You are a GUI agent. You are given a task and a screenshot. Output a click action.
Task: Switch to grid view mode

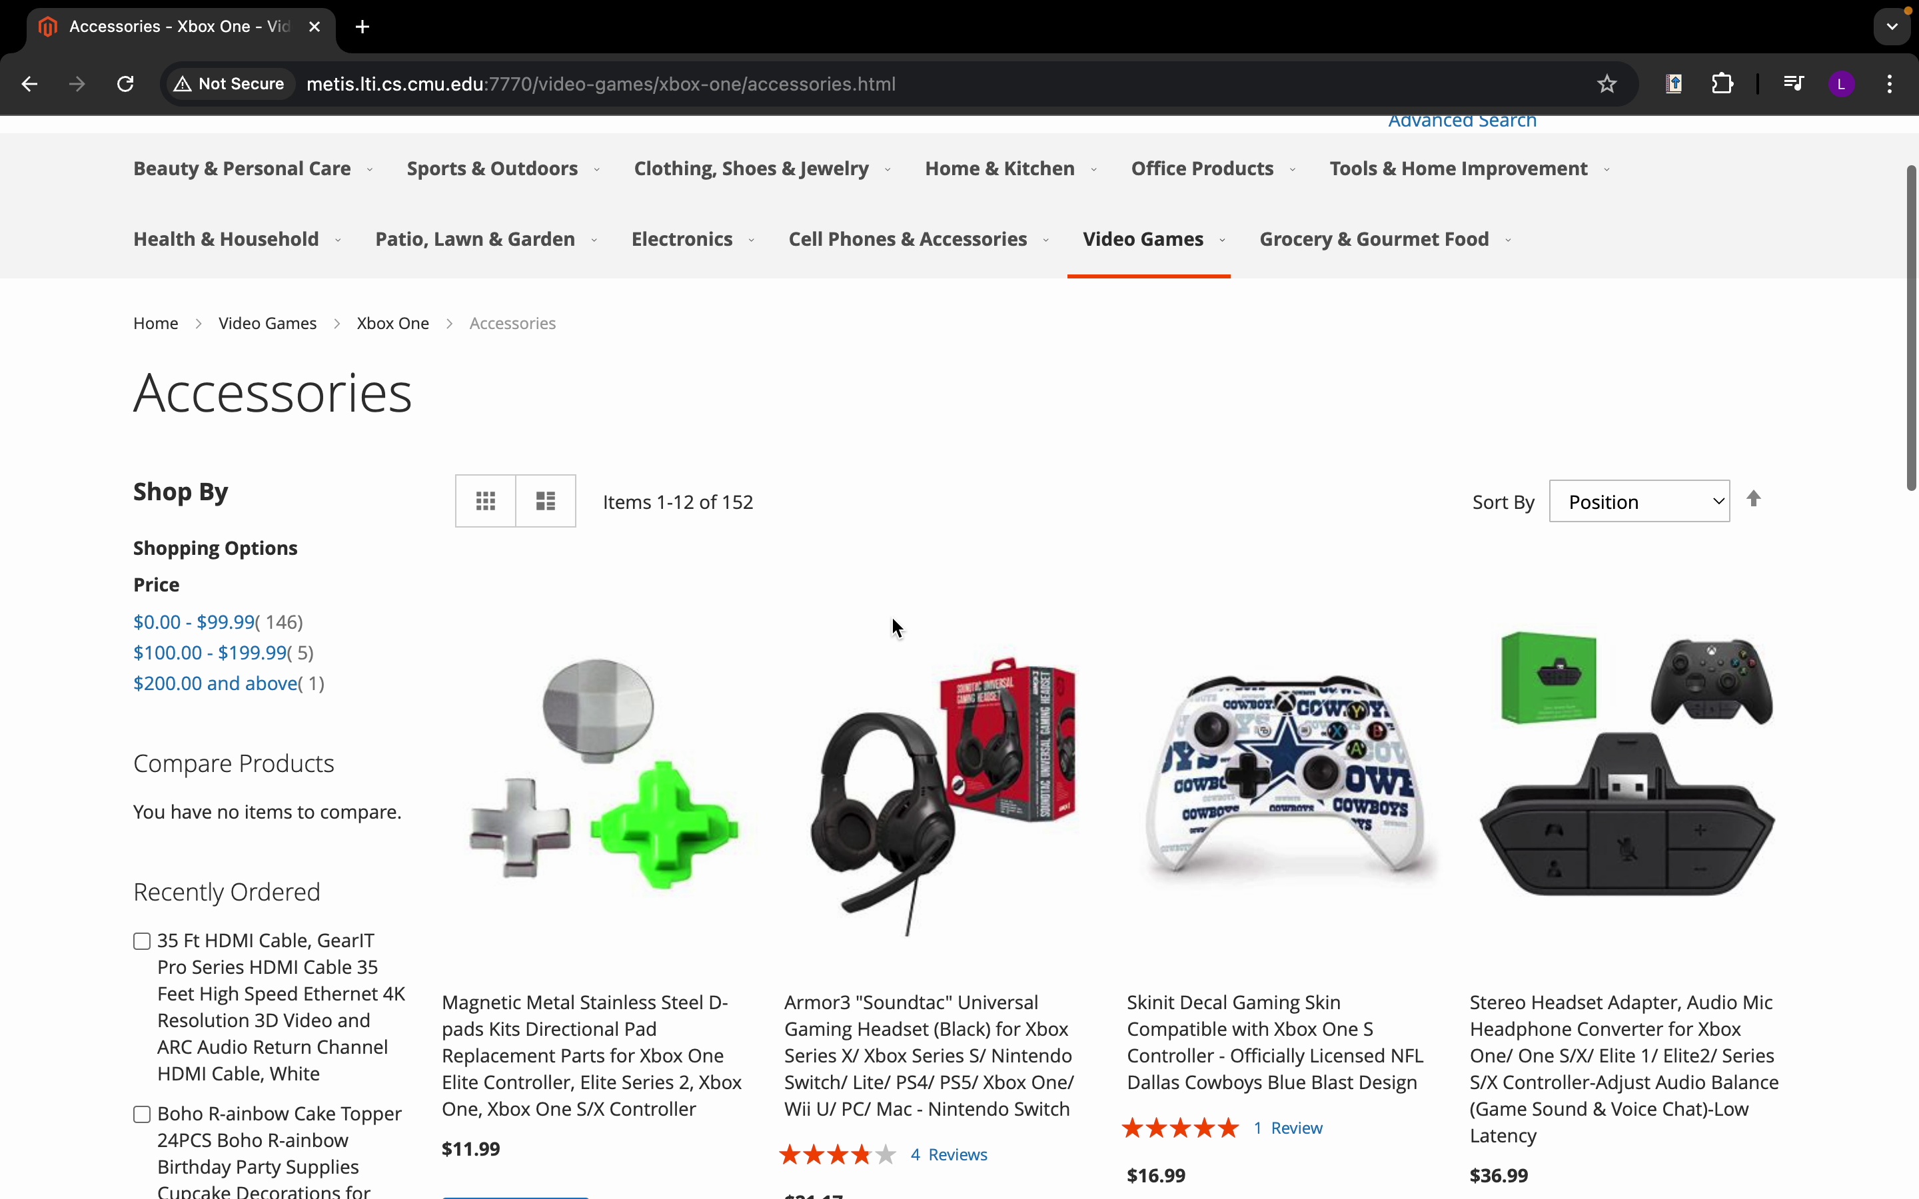[x=485, y=501]
